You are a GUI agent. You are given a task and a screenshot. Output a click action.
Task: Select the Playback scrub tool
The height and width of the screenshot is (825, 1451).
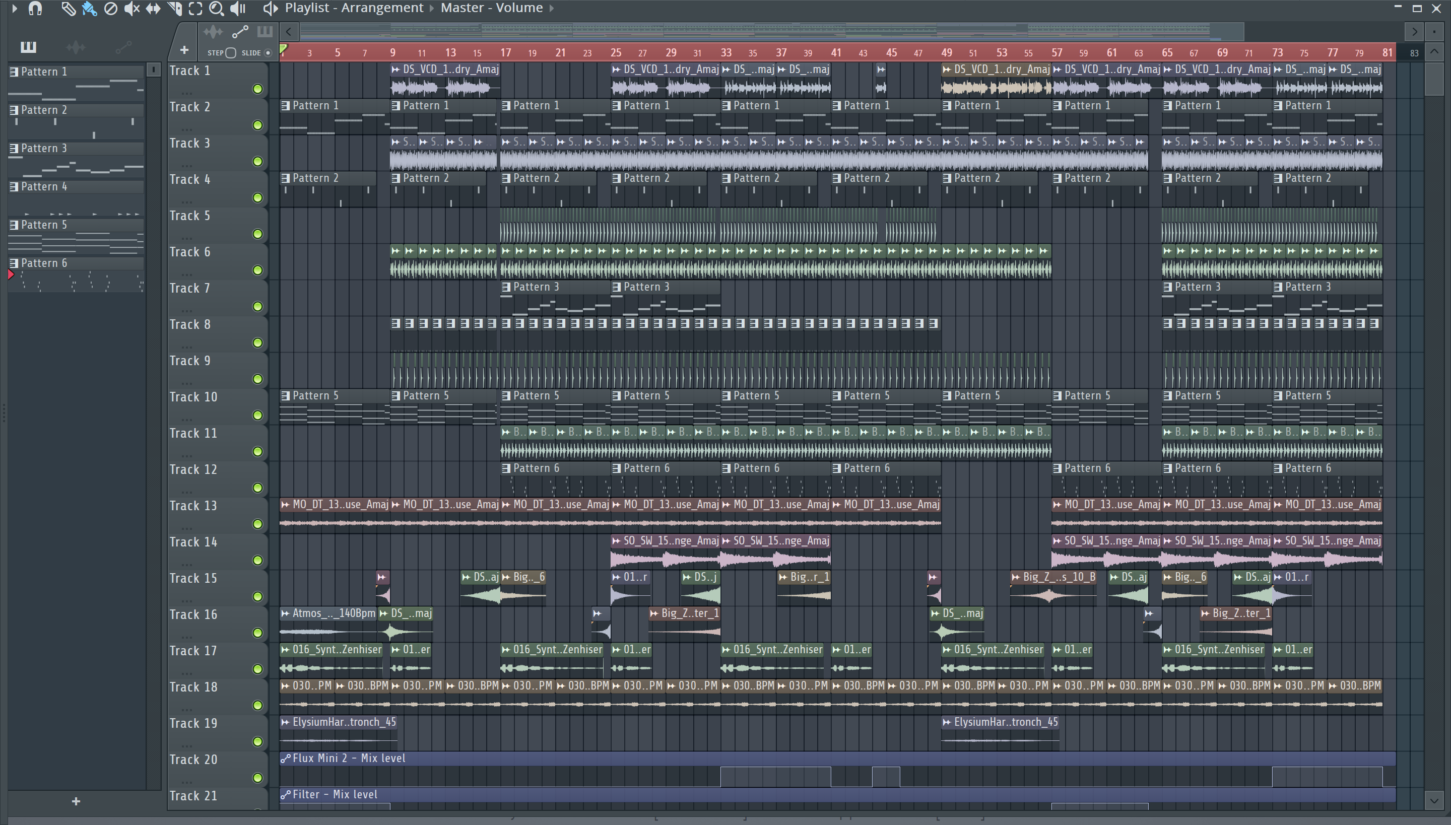pyautogui.click(x=238, y=9)
